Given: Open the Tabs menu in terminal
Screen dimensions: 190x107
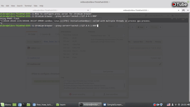Looking at the screenshot, I should point(35,6).
